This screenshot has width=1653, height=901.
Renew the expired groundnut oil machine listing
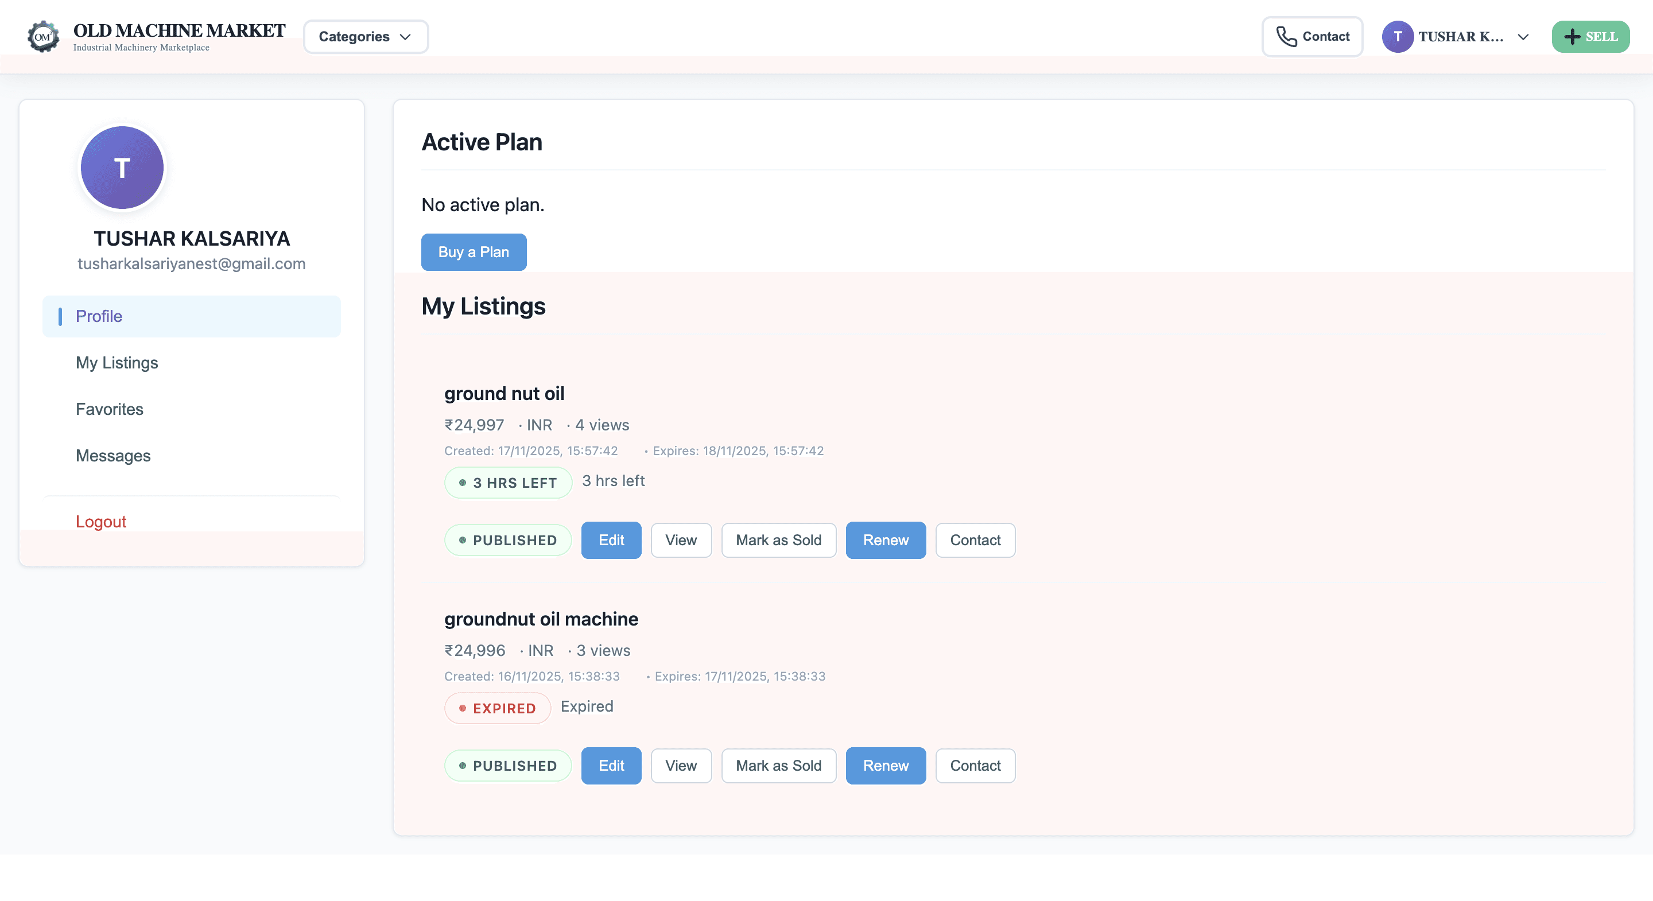click(x=885, y=766)
